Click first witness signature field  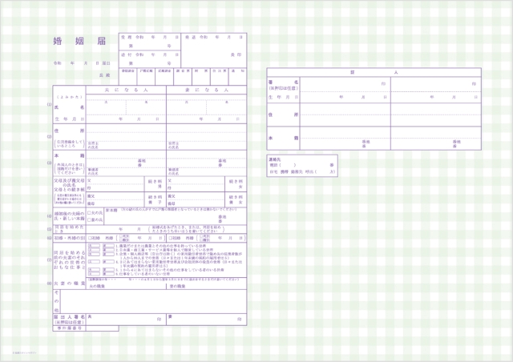click(345, 84)
